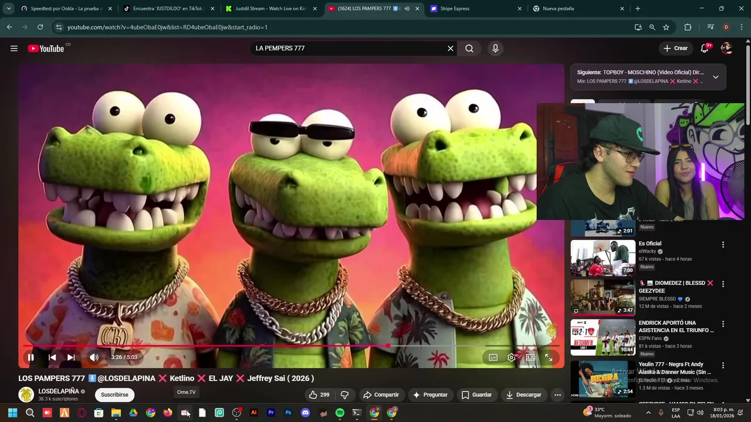Open Photoshop from the taskbar
Image resolution: width=751 pixels, height=422 pixels.
pyautogui.click(x=288, y=413)
